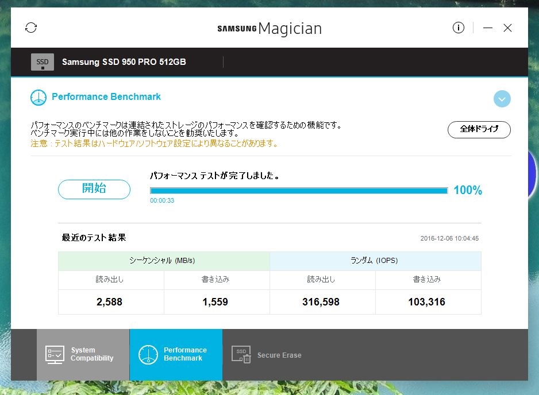The image size is (539, 395).
Task: Click the 最近のテスト結果 heading
Action: pos(94,238)
